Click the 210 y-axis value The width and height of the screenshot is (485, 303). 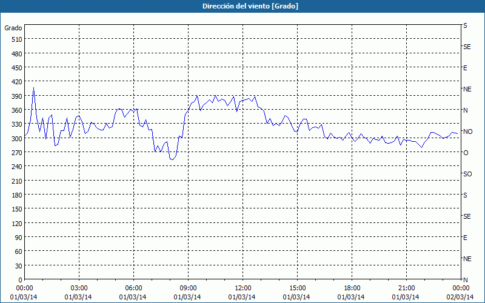(17, 181)
